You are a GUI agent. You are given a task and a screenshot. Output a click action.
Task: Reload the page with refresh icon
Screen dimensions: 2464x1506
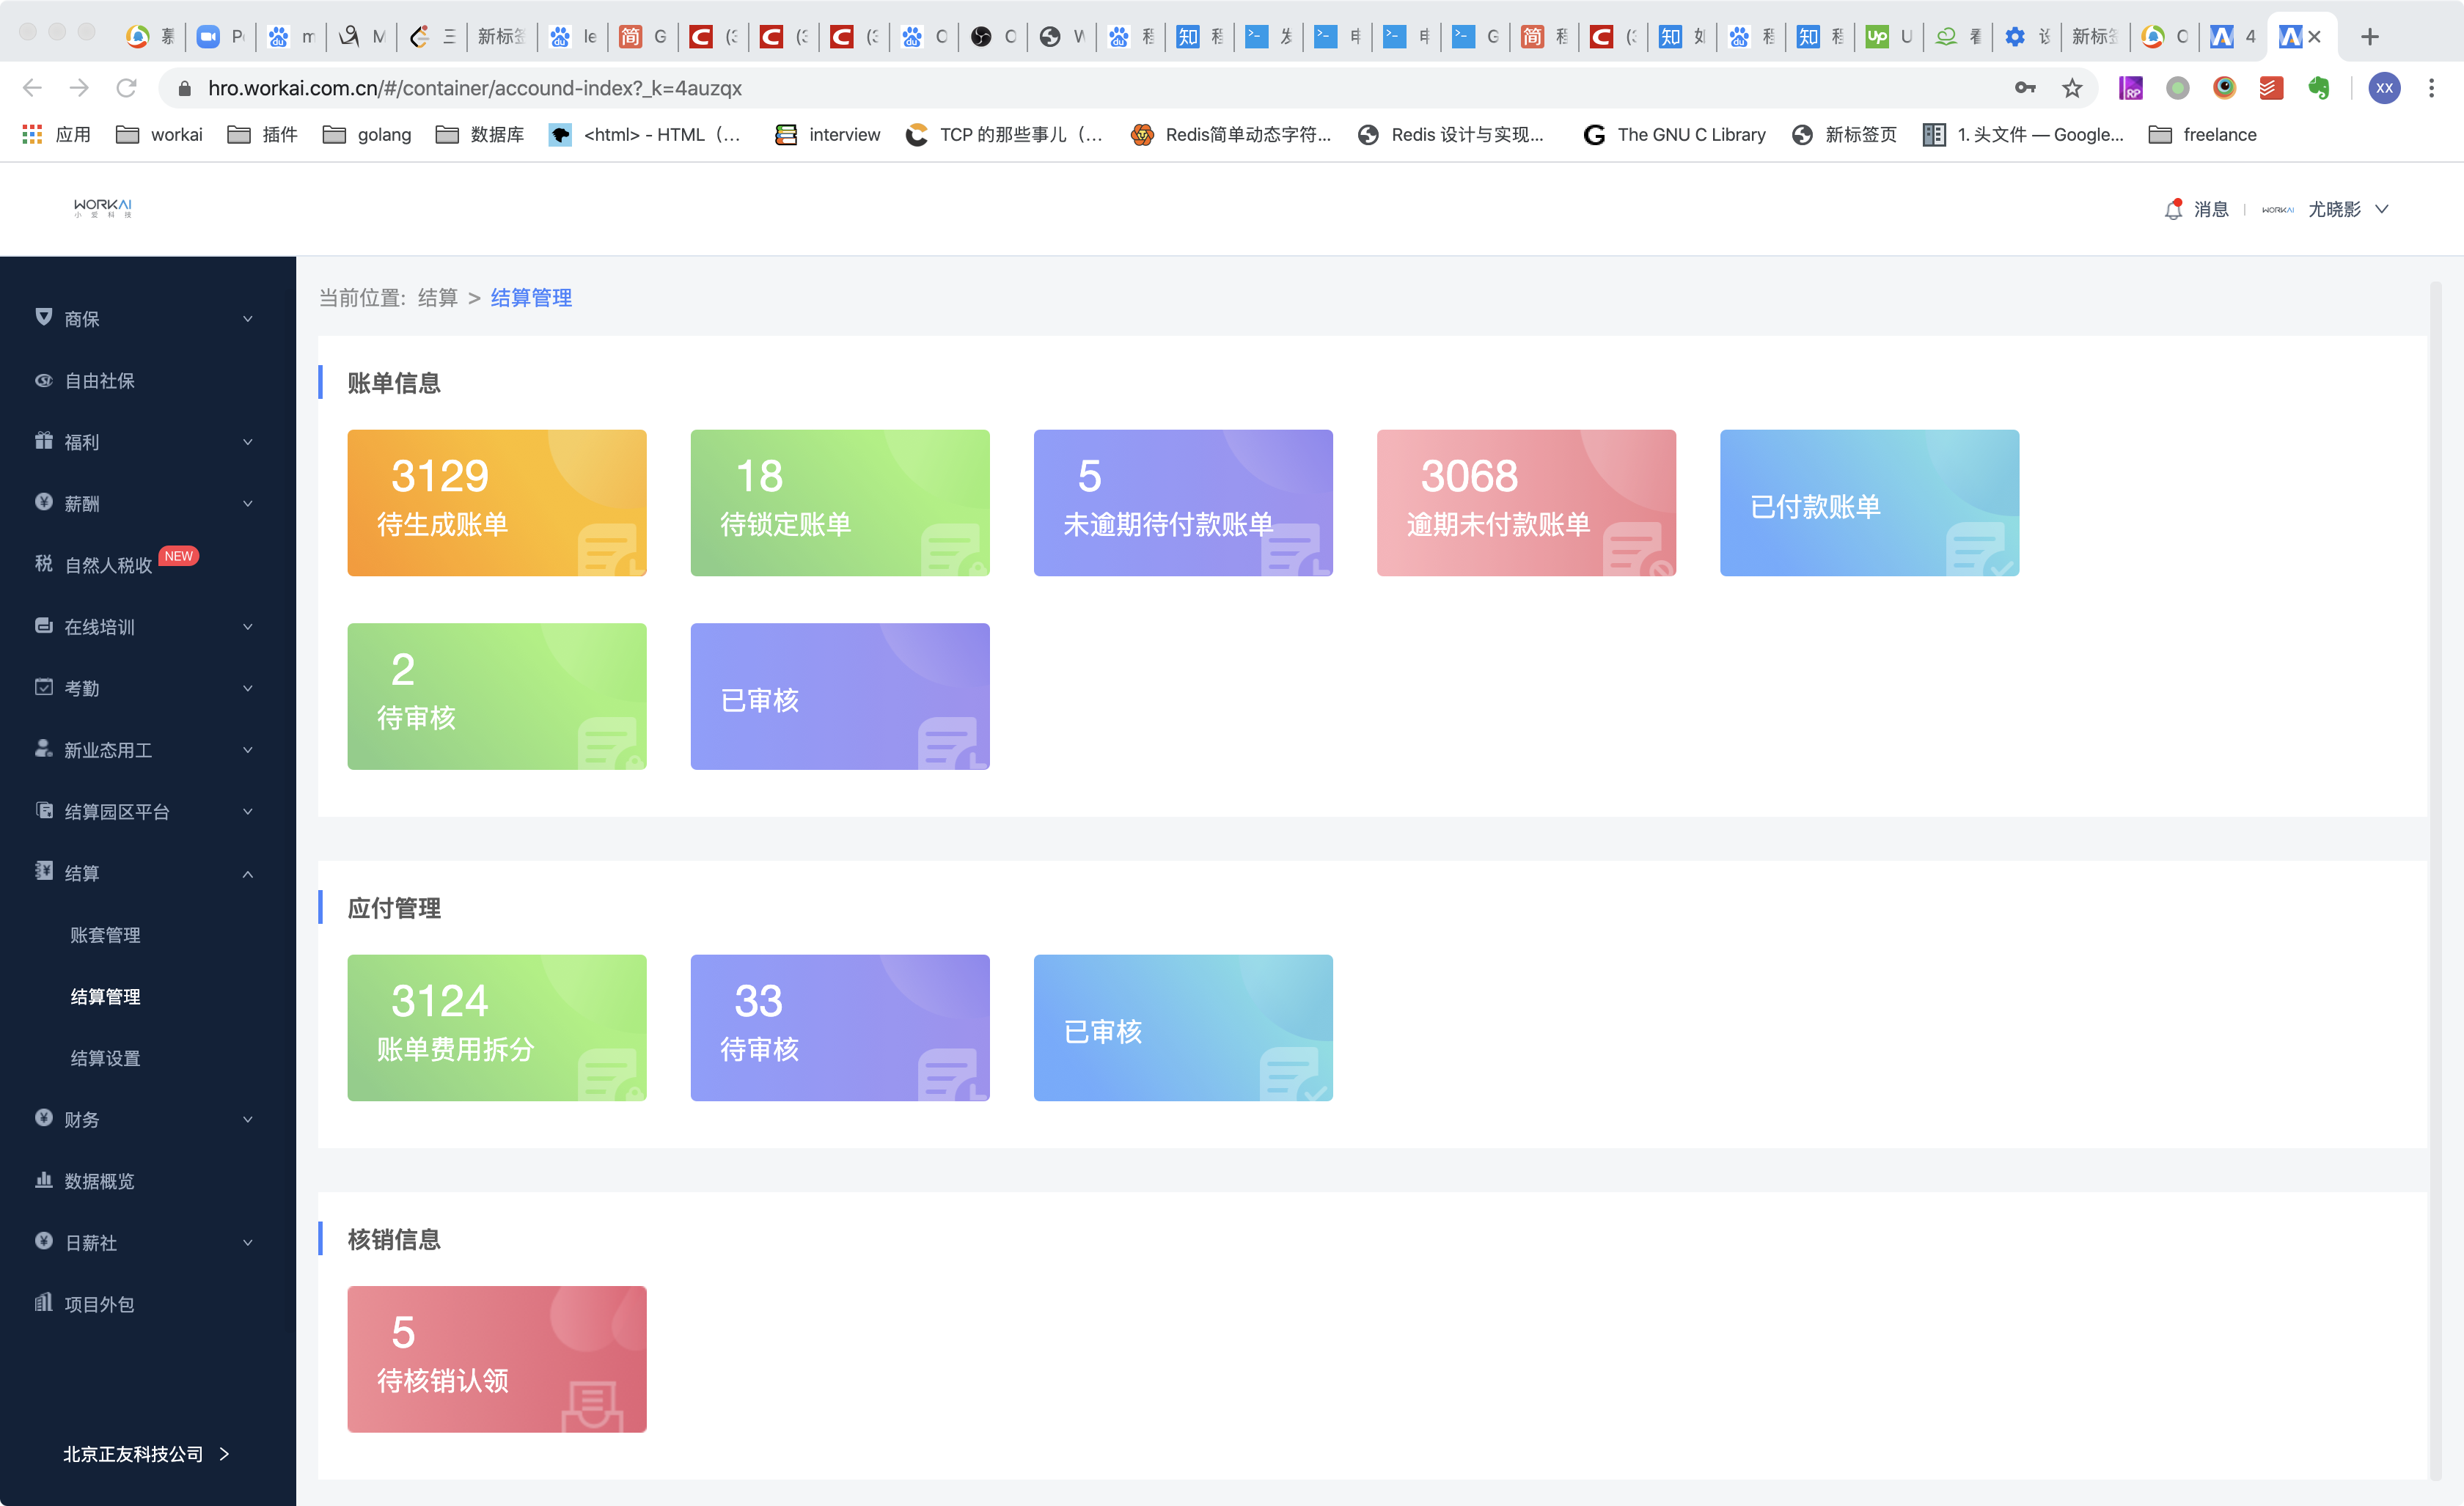point(126,88)
